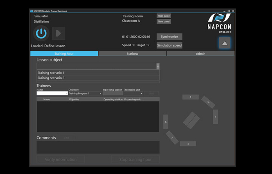Switch to the Admin tab

201,53
